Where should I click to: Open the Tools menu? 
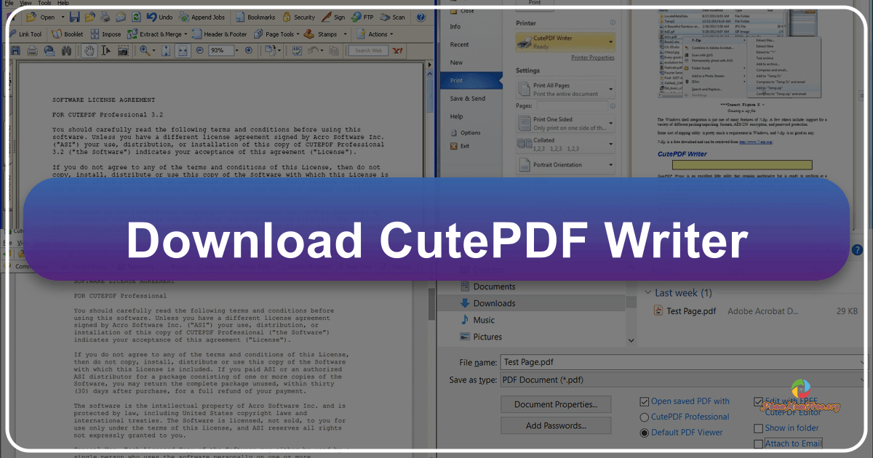(x=44, y=2)
